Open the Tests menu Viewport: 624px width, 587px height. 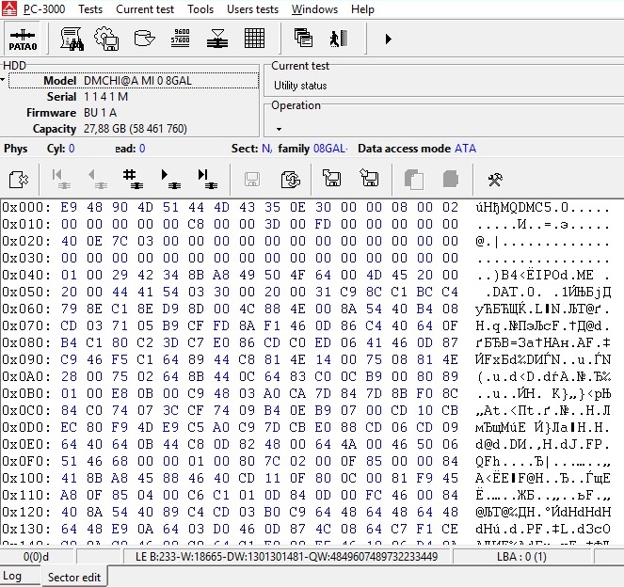(90, 9)
